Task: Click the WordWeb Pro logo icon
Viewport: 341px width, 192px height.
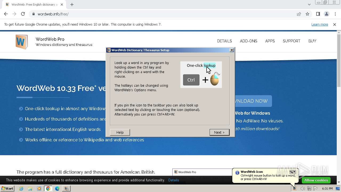Action: (22, 42)
